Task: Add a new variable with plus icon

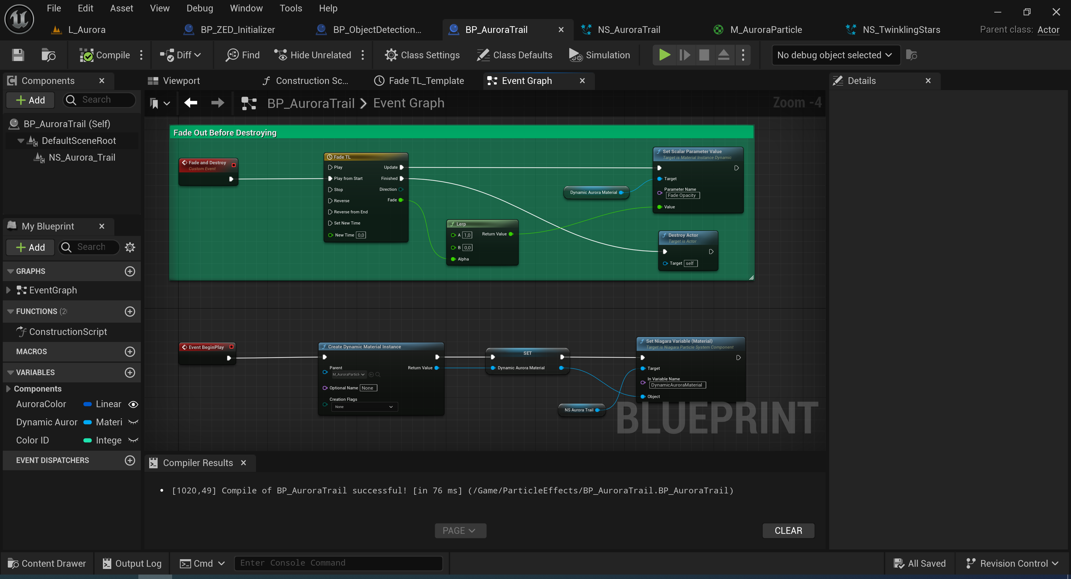Action: (130, 372)
